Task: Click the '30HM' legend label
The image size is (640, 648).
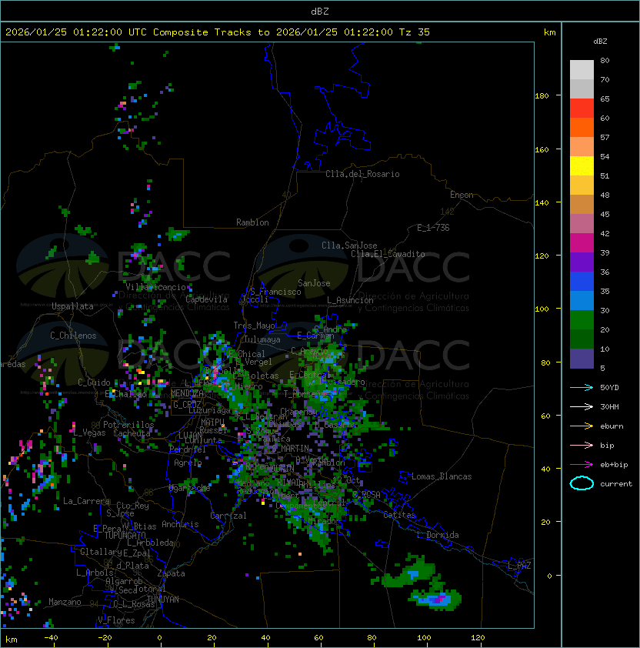Action: [x=609, y=406]
